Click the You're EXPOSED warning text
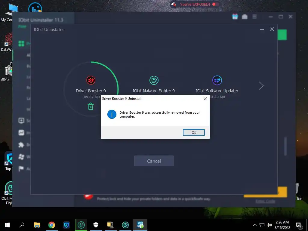The image size is (308, 231). point(195,4)
